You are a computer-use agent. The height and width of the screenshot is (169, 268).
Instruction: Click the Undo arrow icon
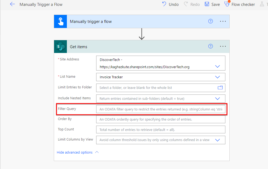pyautogui.click(x=164, y=4)
